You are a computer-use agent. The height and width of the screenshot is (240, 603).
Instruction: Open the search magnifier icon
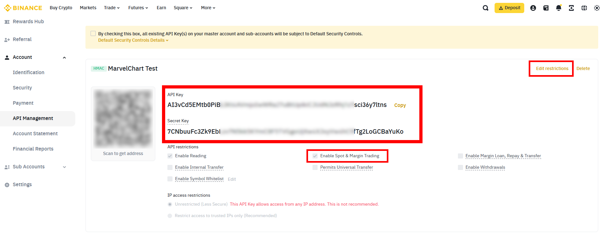pyautogui.click(x=485, y=8)
